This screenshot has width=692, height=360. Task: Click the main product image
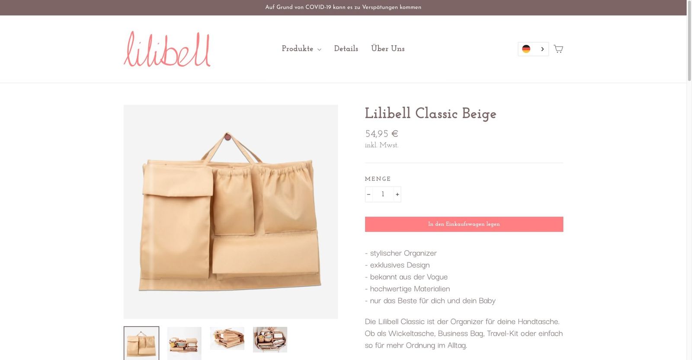pos(231,212)
